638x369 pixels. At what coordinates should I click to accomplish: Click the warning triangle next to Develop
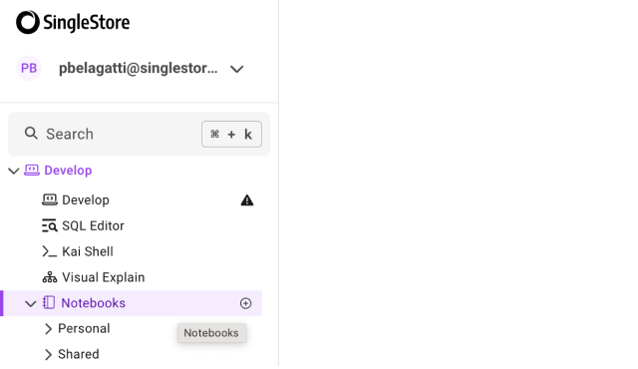247,200
